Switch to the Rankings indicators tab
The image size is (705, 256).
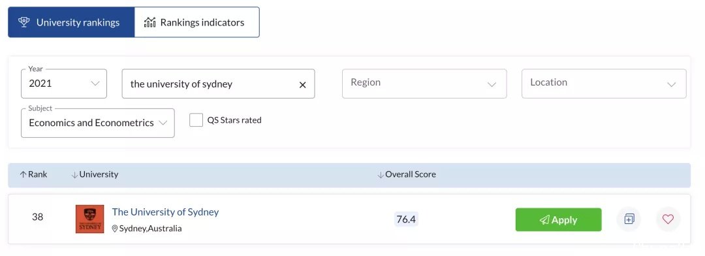(197, 22)
